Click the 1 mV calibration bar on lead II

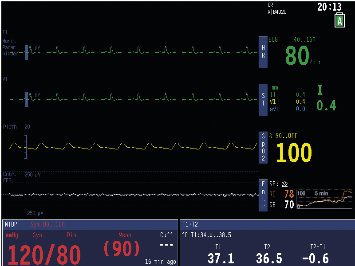click(x=26, y=52)
